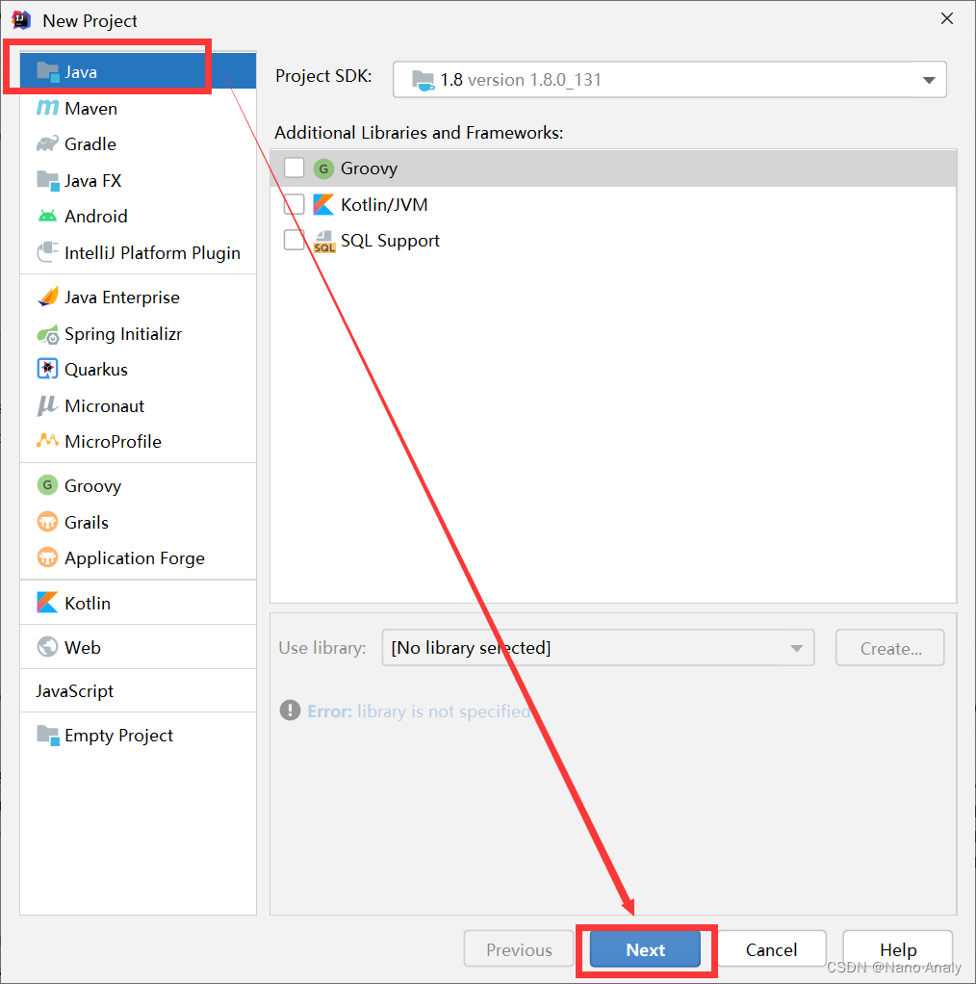Select the Java folder icon in sidebar

48,71
